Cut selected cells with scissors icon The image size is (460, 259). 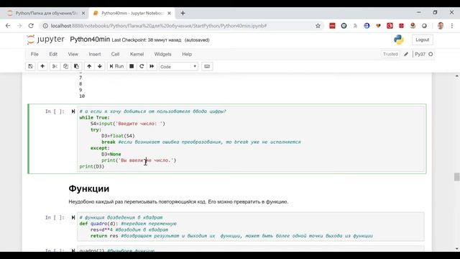[x=55, y=66]
